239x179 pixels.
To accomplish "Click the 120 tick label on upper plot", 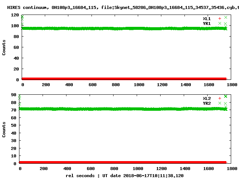I will pyautogui.click(x=15, y=15).
